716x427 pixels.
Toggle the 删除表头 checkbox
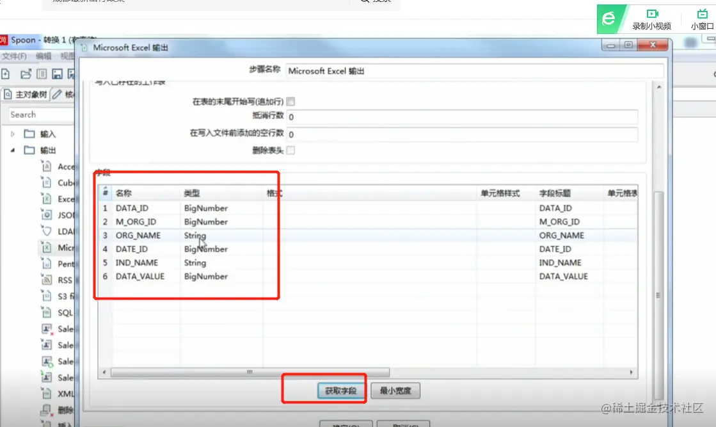pyautogui.click(x=290, y=150)
